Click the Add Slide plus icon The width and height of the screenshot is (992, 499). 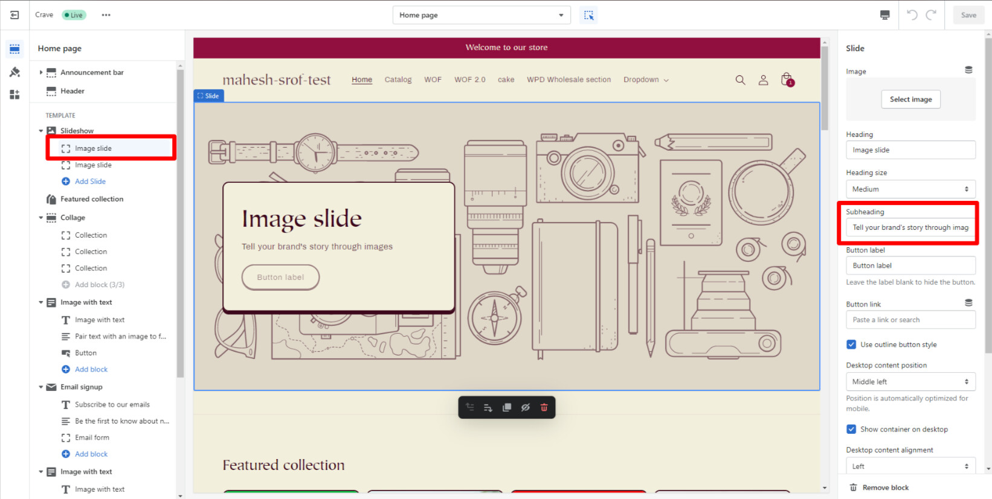coord(66,182)
